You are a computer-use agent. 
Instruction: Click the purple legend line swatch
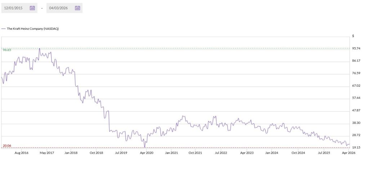[4, 29]
